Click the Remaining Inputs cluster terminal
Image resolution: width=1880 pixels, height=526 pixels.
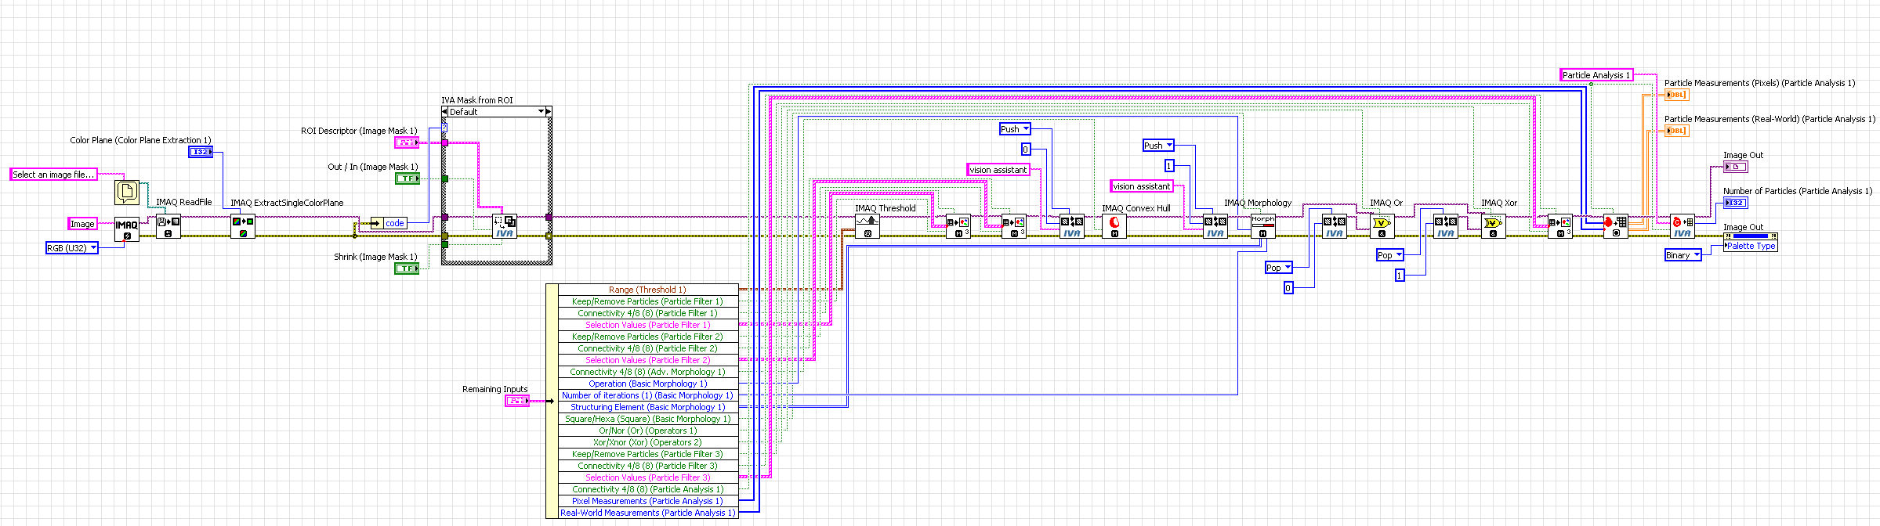click(x=517, y=401)
